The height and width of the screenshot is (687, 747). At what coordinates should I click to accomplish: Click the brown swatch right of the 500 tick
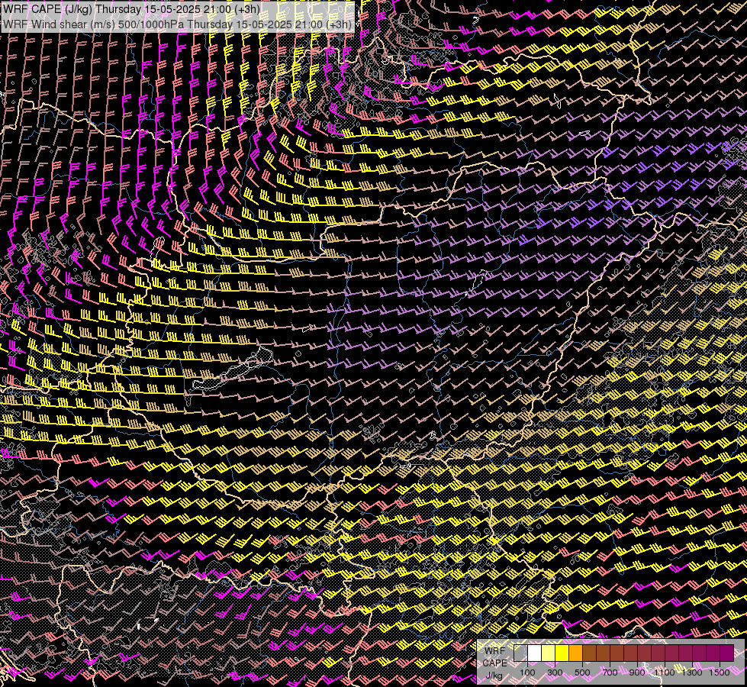point(589,653)
